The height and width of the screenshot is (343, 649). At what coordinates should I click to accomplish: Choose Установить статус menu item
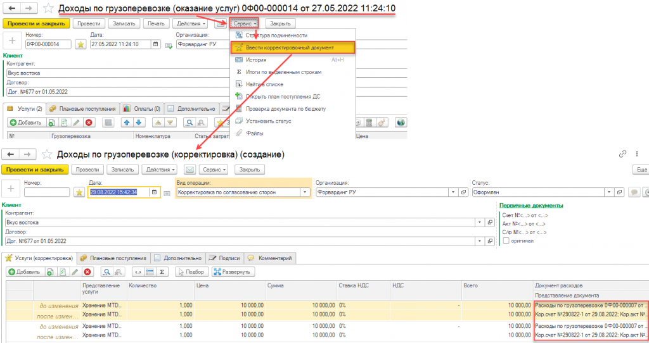[293, 121]
